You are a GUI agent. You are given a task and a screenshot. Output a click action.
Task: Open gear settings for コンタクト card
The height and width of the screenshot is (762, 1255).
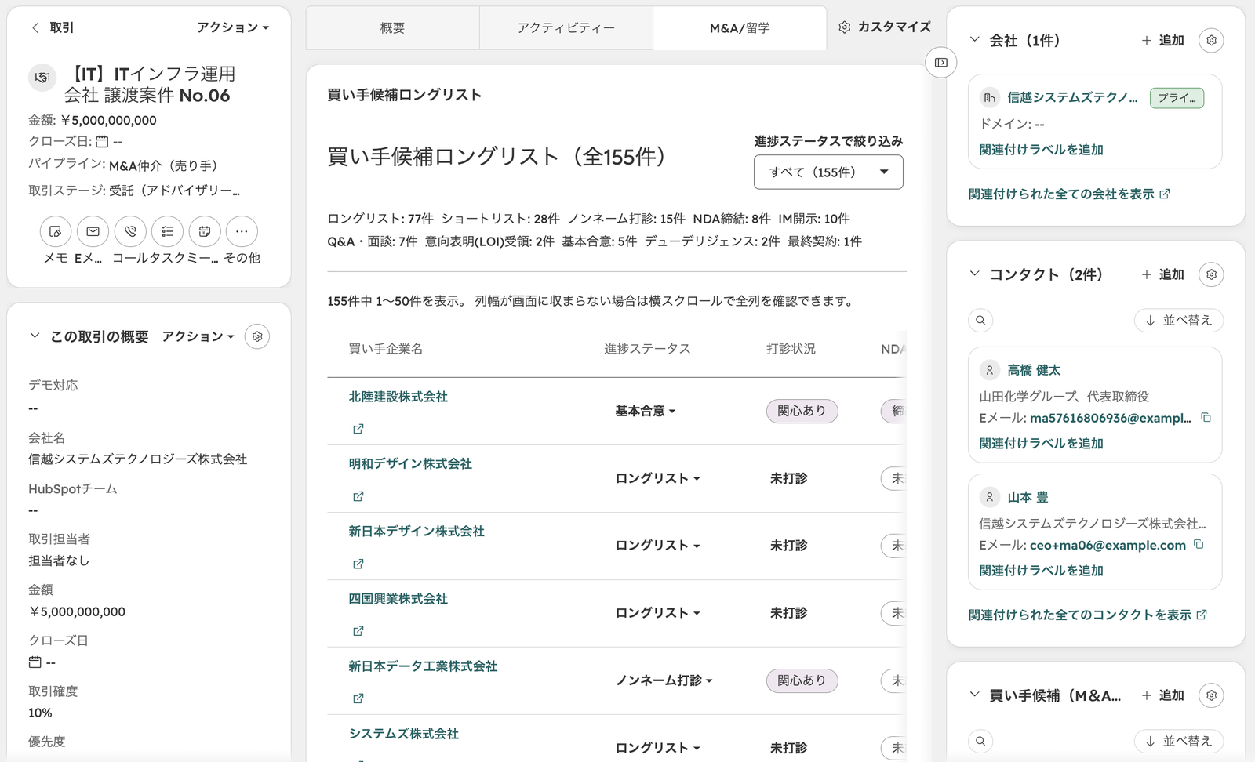[1211, 274]
